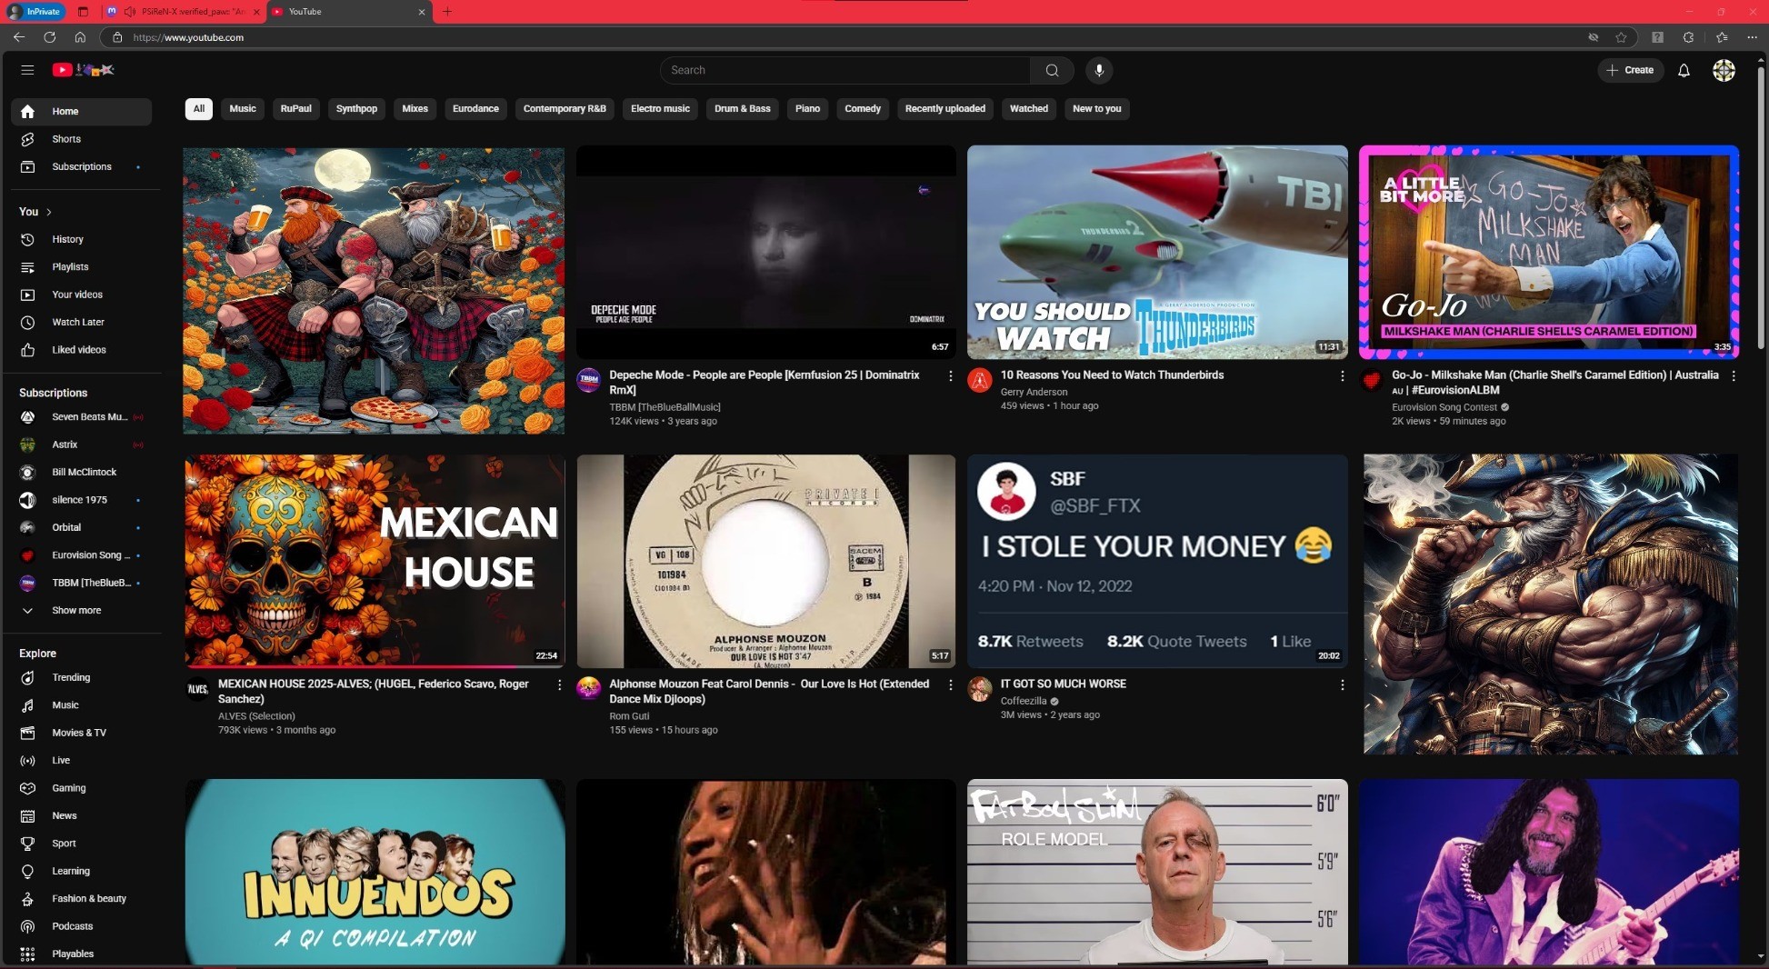
Task: Open Gaming in Explore section
Action: pos(81,788)
